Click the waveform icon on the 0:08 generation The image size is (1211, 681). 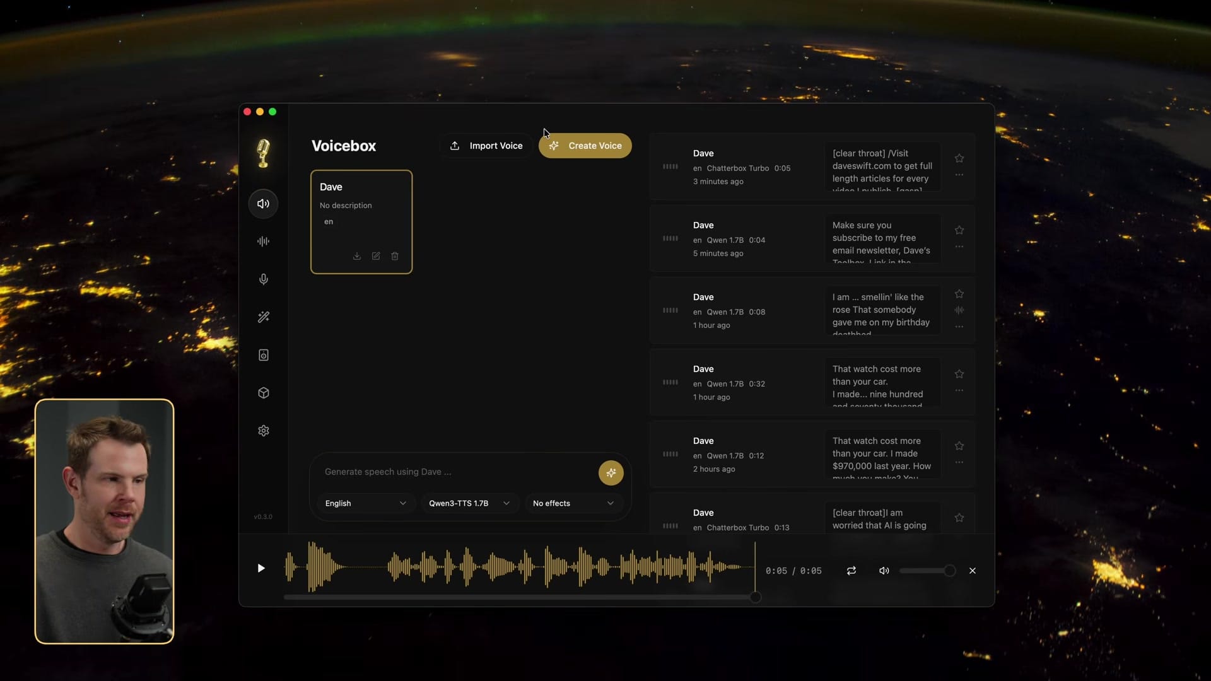click(959, 310)
